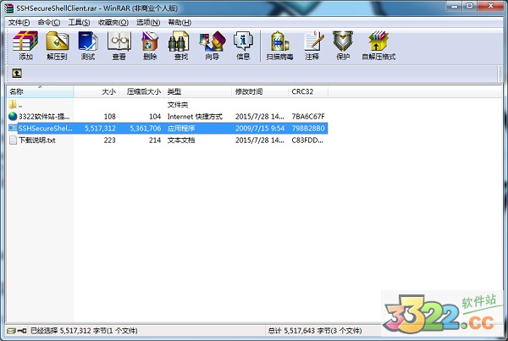Close the WinRAR window
The image size is (508, 341).
491,6
